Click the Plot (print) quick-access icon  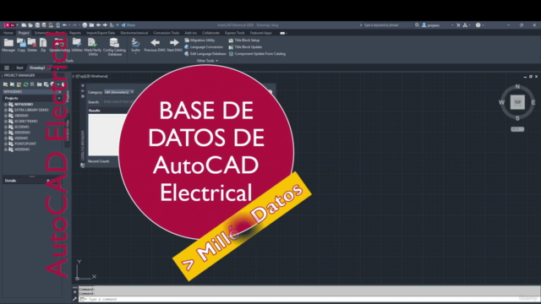click(x=85, y=25)
